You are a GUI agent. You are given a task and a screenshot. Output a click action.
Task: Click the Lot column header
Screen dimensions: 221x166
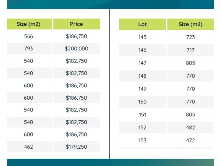tap(143, 24)
